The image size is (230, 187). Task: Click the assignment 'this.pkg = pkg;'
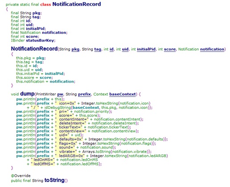[x=31, y=58]
